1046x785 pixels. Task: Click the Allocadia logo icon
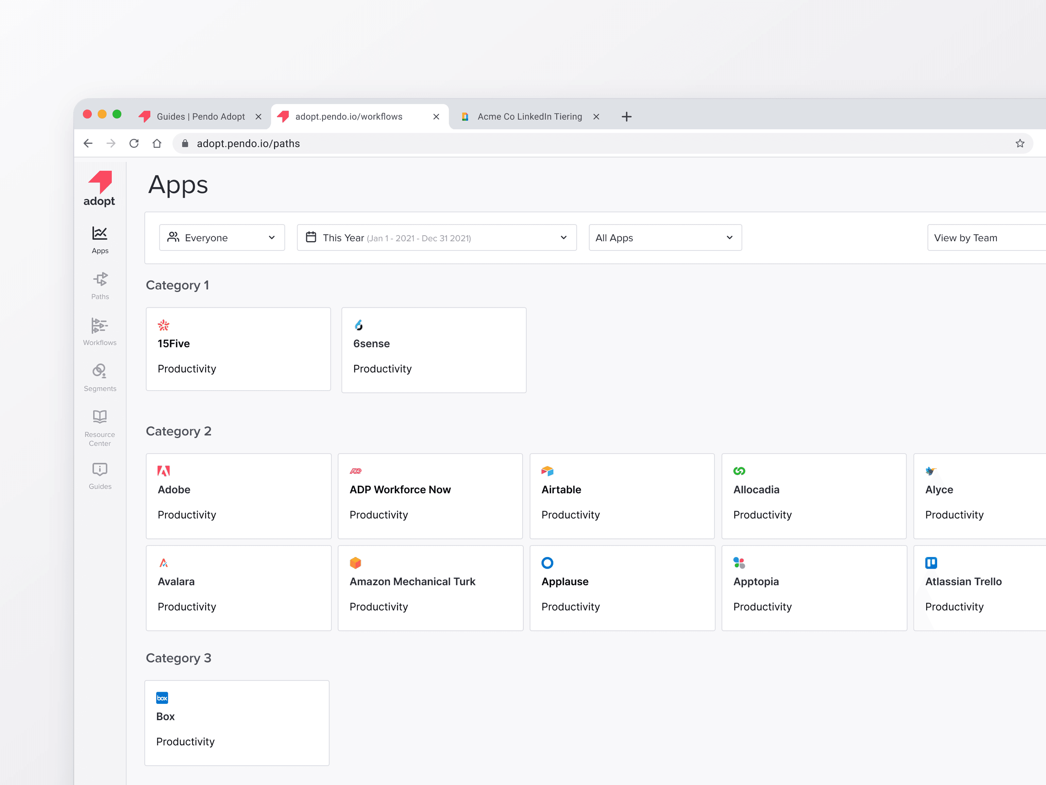click(x=739, y=471)
